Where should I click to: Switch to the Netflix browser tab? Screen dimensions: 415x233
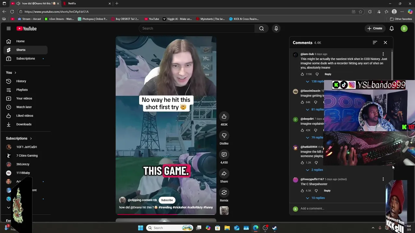coord(87,4)
